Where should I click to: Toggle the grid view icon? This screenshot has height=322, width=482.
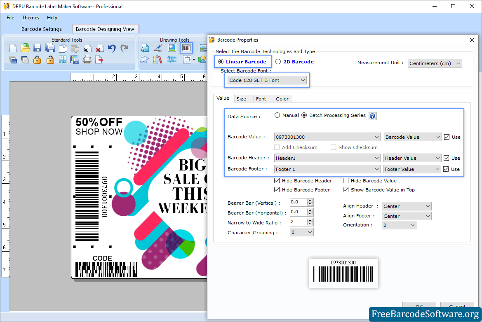coord(62,60)
